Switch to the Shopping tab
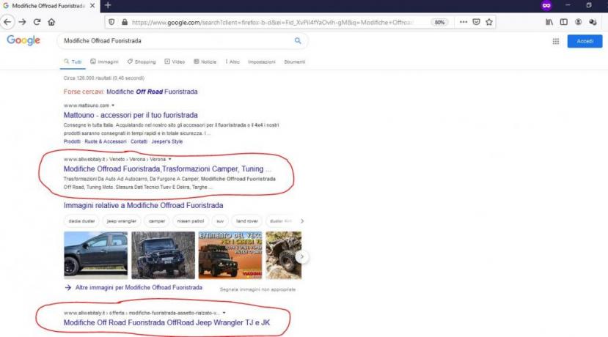Image resolution: width=608 pixels, height=337 pixels. coord(142,62)
